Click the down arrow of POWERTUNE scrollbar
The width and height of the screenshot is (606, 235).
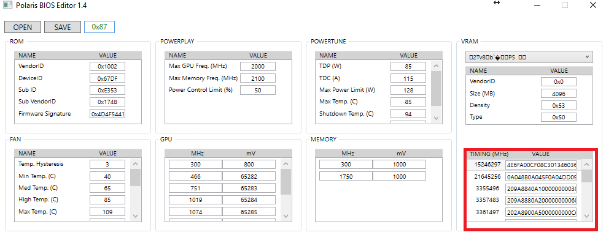[437, 119]
